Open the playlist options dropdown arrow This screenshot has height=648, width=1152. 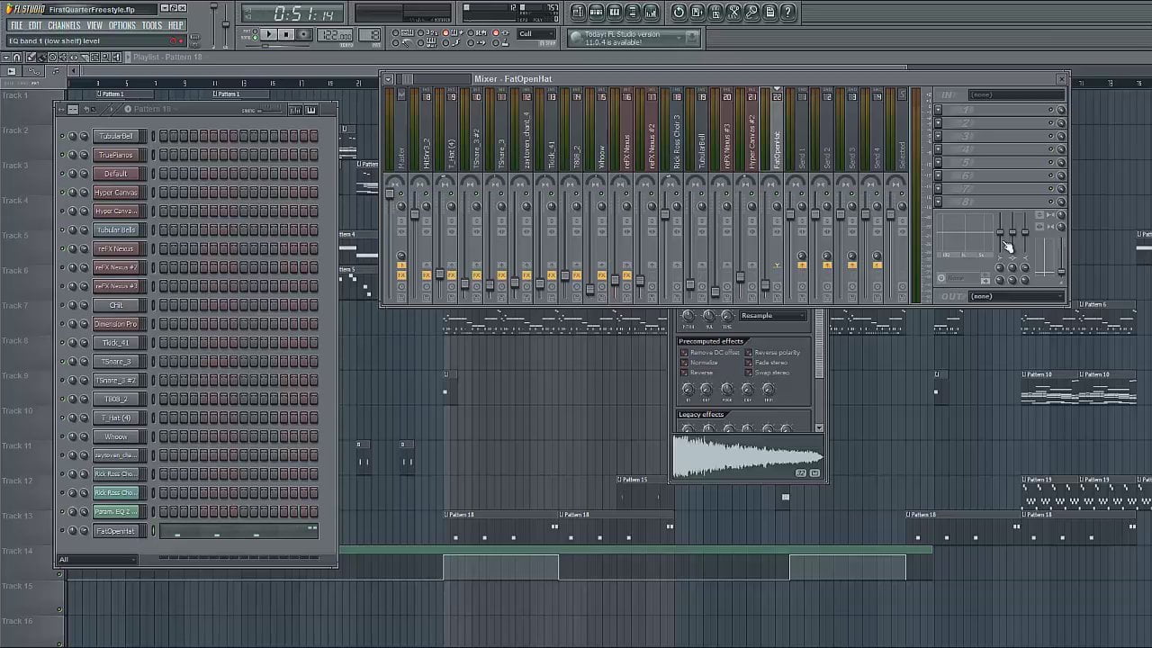7,58
